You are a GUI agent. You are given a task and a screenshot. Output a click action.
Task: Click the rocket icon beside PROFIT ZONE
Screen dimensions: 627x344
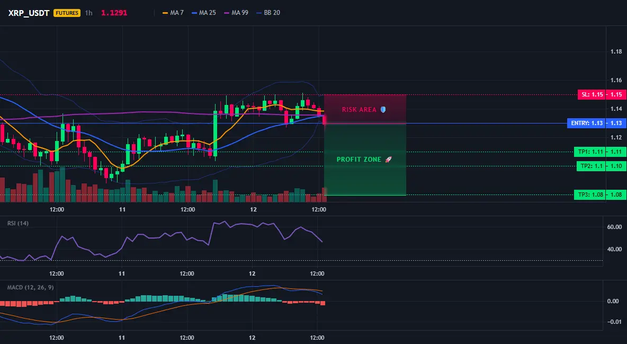coord(388,160)
